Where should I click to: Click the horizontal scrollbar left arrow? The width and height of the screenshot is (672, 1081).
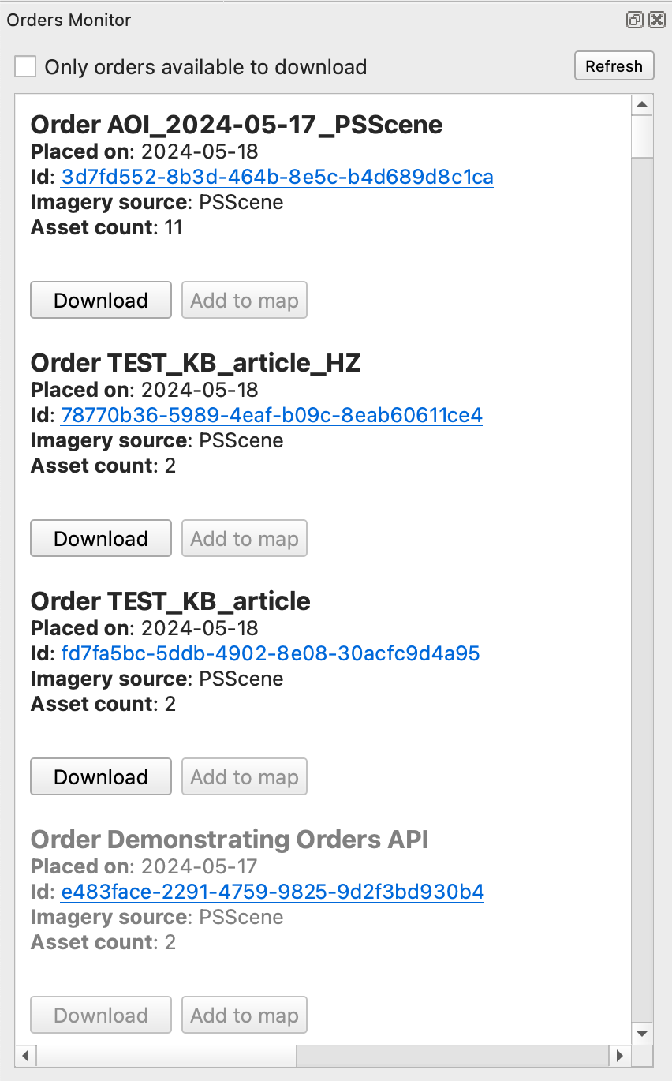(x=26, y=1055)
